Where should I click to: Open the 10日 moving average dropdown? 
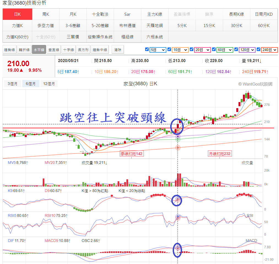pos(180,50)
